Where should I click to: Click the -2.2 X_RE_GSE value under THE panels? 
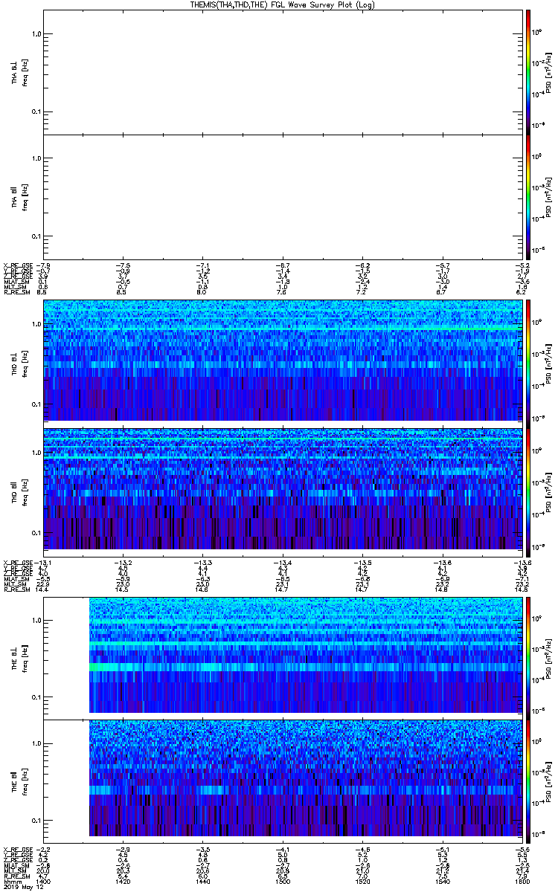point(43,848)
